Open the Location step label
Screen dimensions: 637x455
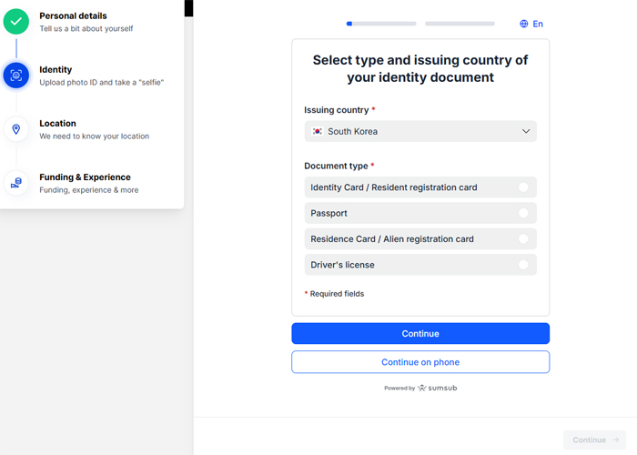click(x=57, y=124)
